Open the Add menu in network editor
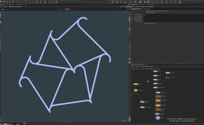This screenshot has width=204, height=125. tap(134, 69)
